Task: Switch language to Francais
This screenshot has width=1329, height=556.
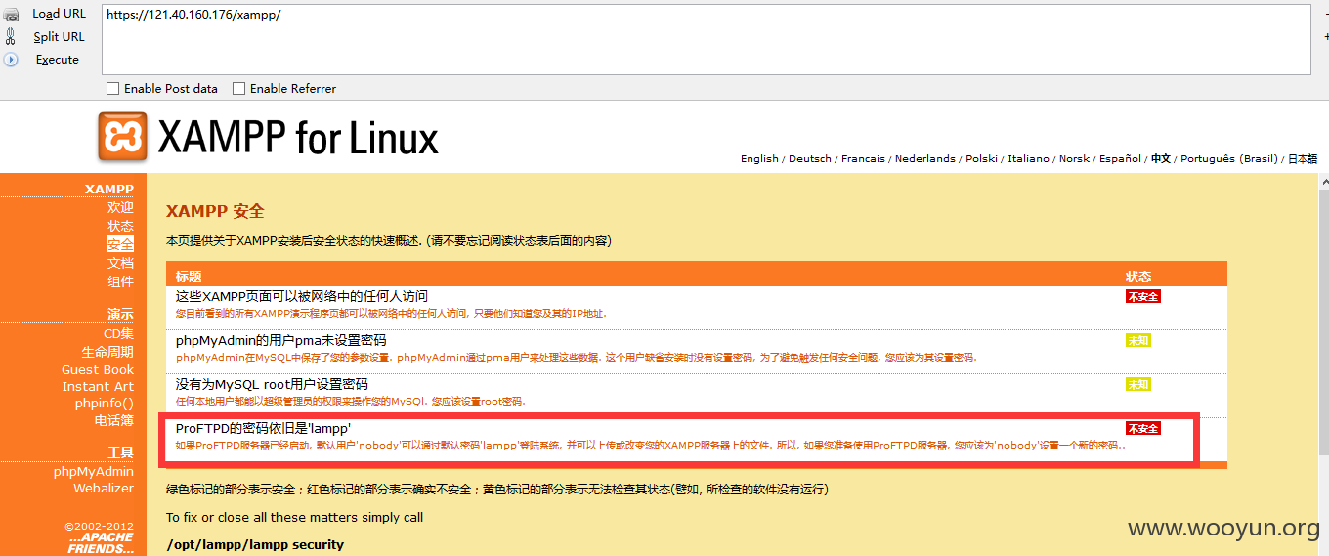Action: point(863,158)
